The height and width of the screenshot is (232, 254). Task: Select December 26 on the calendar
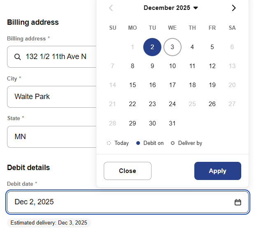[x=212, y=104]
